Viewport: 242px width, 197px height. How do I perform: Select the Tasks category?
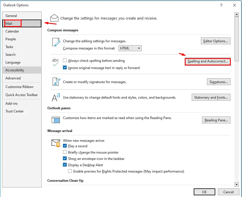tap(22, 47)
